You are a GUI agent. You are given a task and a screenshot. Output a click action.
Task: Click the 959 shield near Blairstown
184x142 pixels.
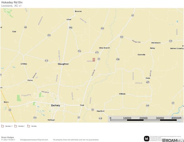(170, 41)
